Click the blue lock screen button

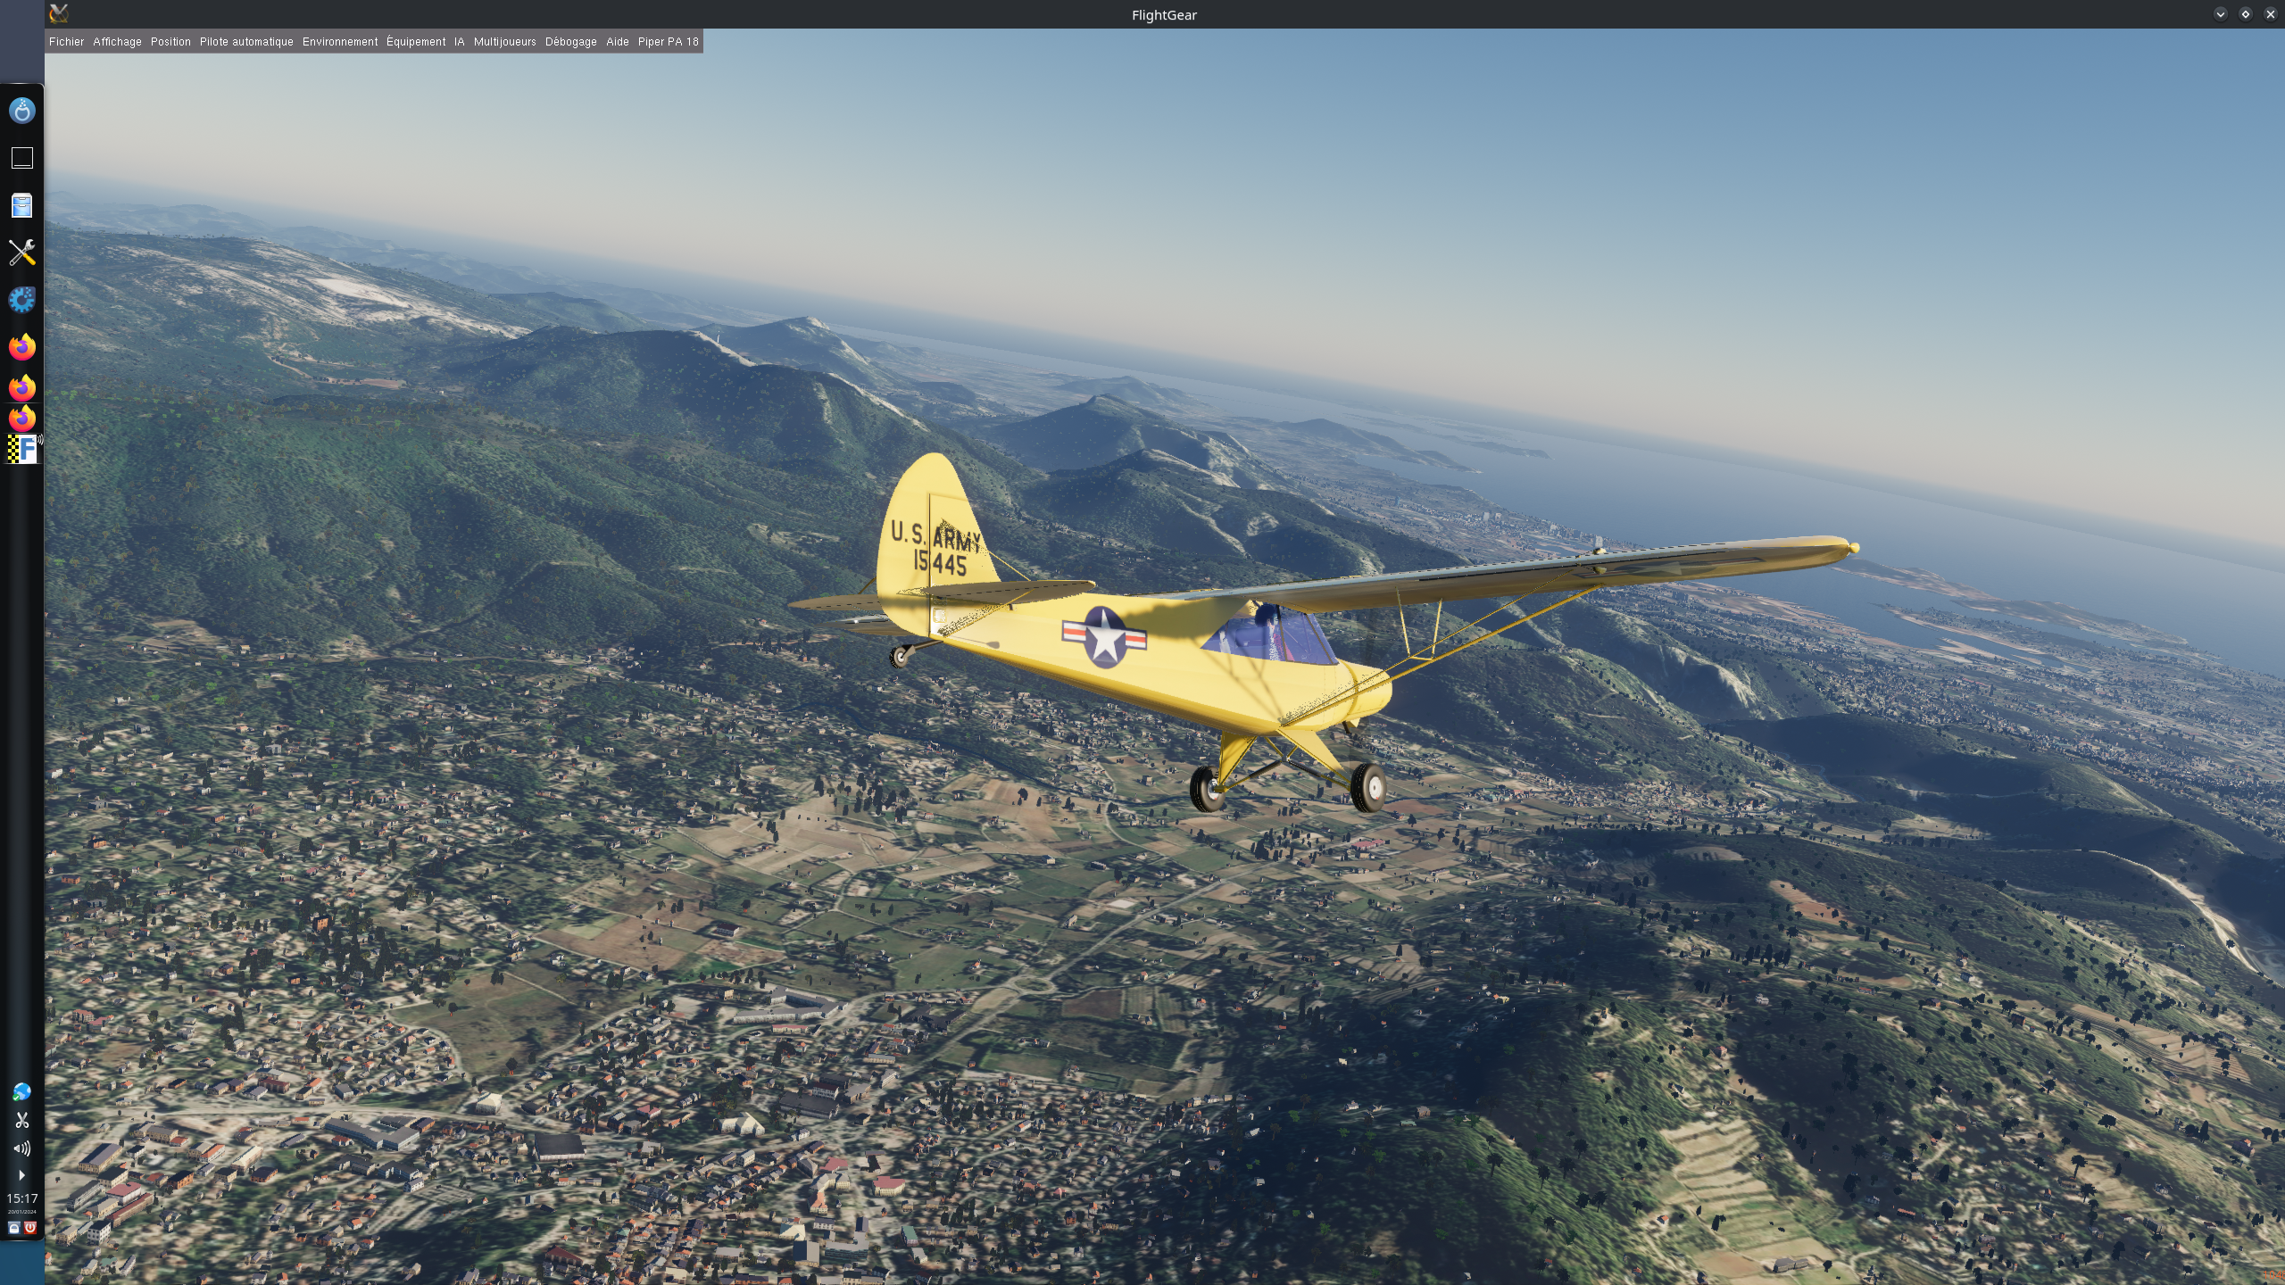(13, 1228)
